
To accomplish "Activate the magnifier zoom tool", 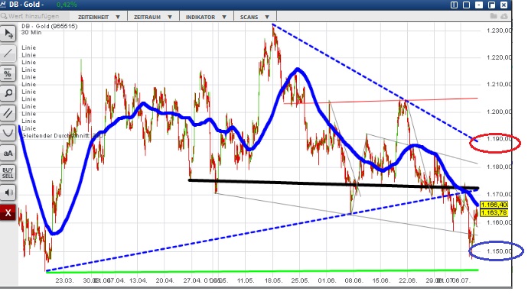I will (8, 93).
